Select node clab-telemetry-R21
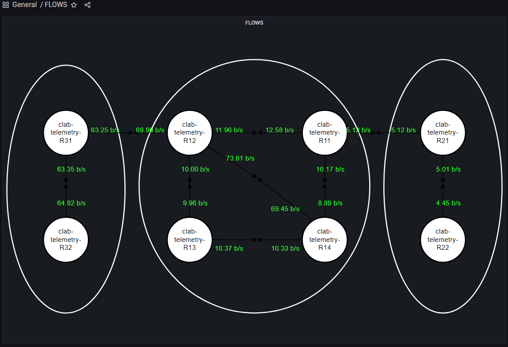The width and height of the screenshot is (508, 347). pos(443,132)
